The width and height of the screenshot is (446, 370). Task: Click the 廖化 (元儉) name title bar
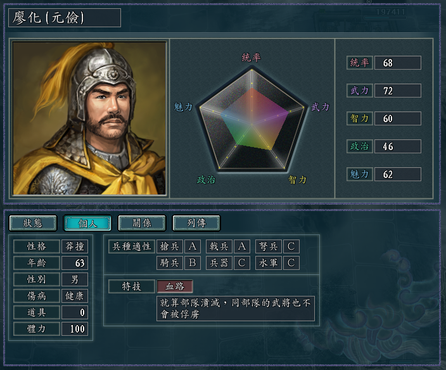click(65, 18)
